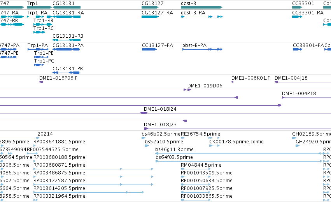Image resolution: width=331 pixels, height=202 pixels.
Task: Click EST RP003614205.5prime
Action: point(89,192)
